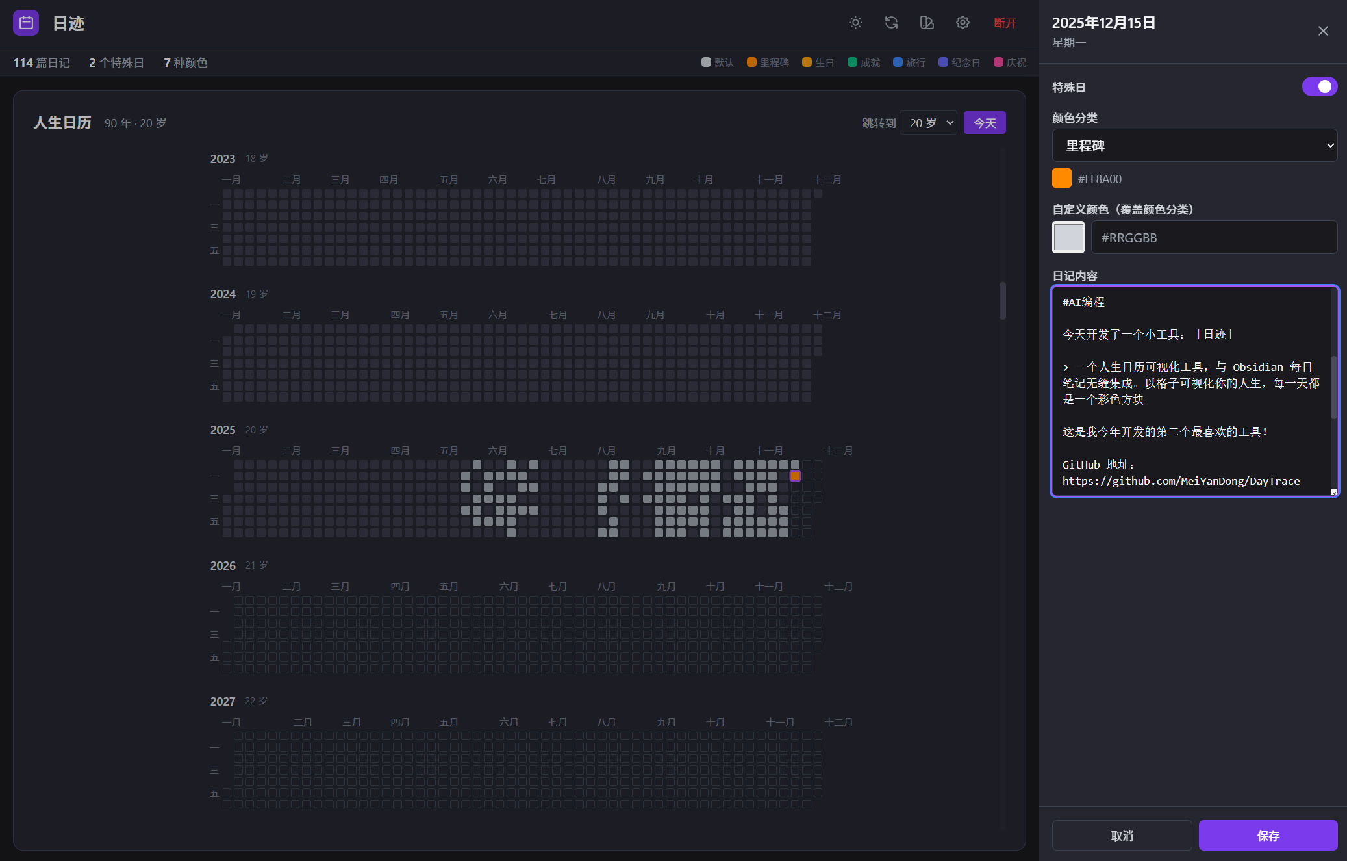This screenshot has height=861, width=1347.
Task: Open the settings gear icon
Action: point(963,23)
